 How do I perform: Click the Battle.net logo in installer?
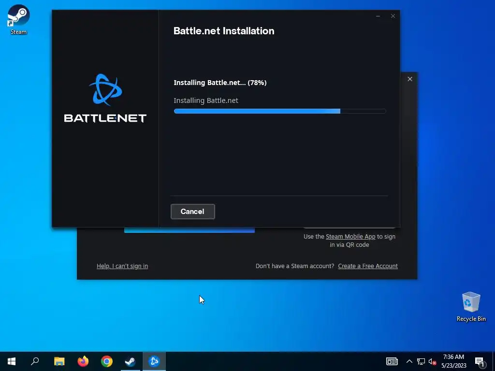coord(105,98)
